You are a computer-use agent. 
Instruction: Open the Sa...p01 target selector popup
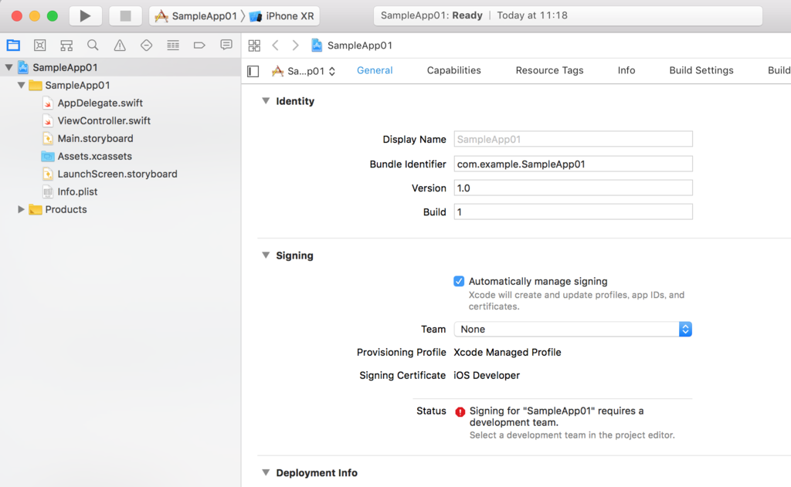click(304, 71)
